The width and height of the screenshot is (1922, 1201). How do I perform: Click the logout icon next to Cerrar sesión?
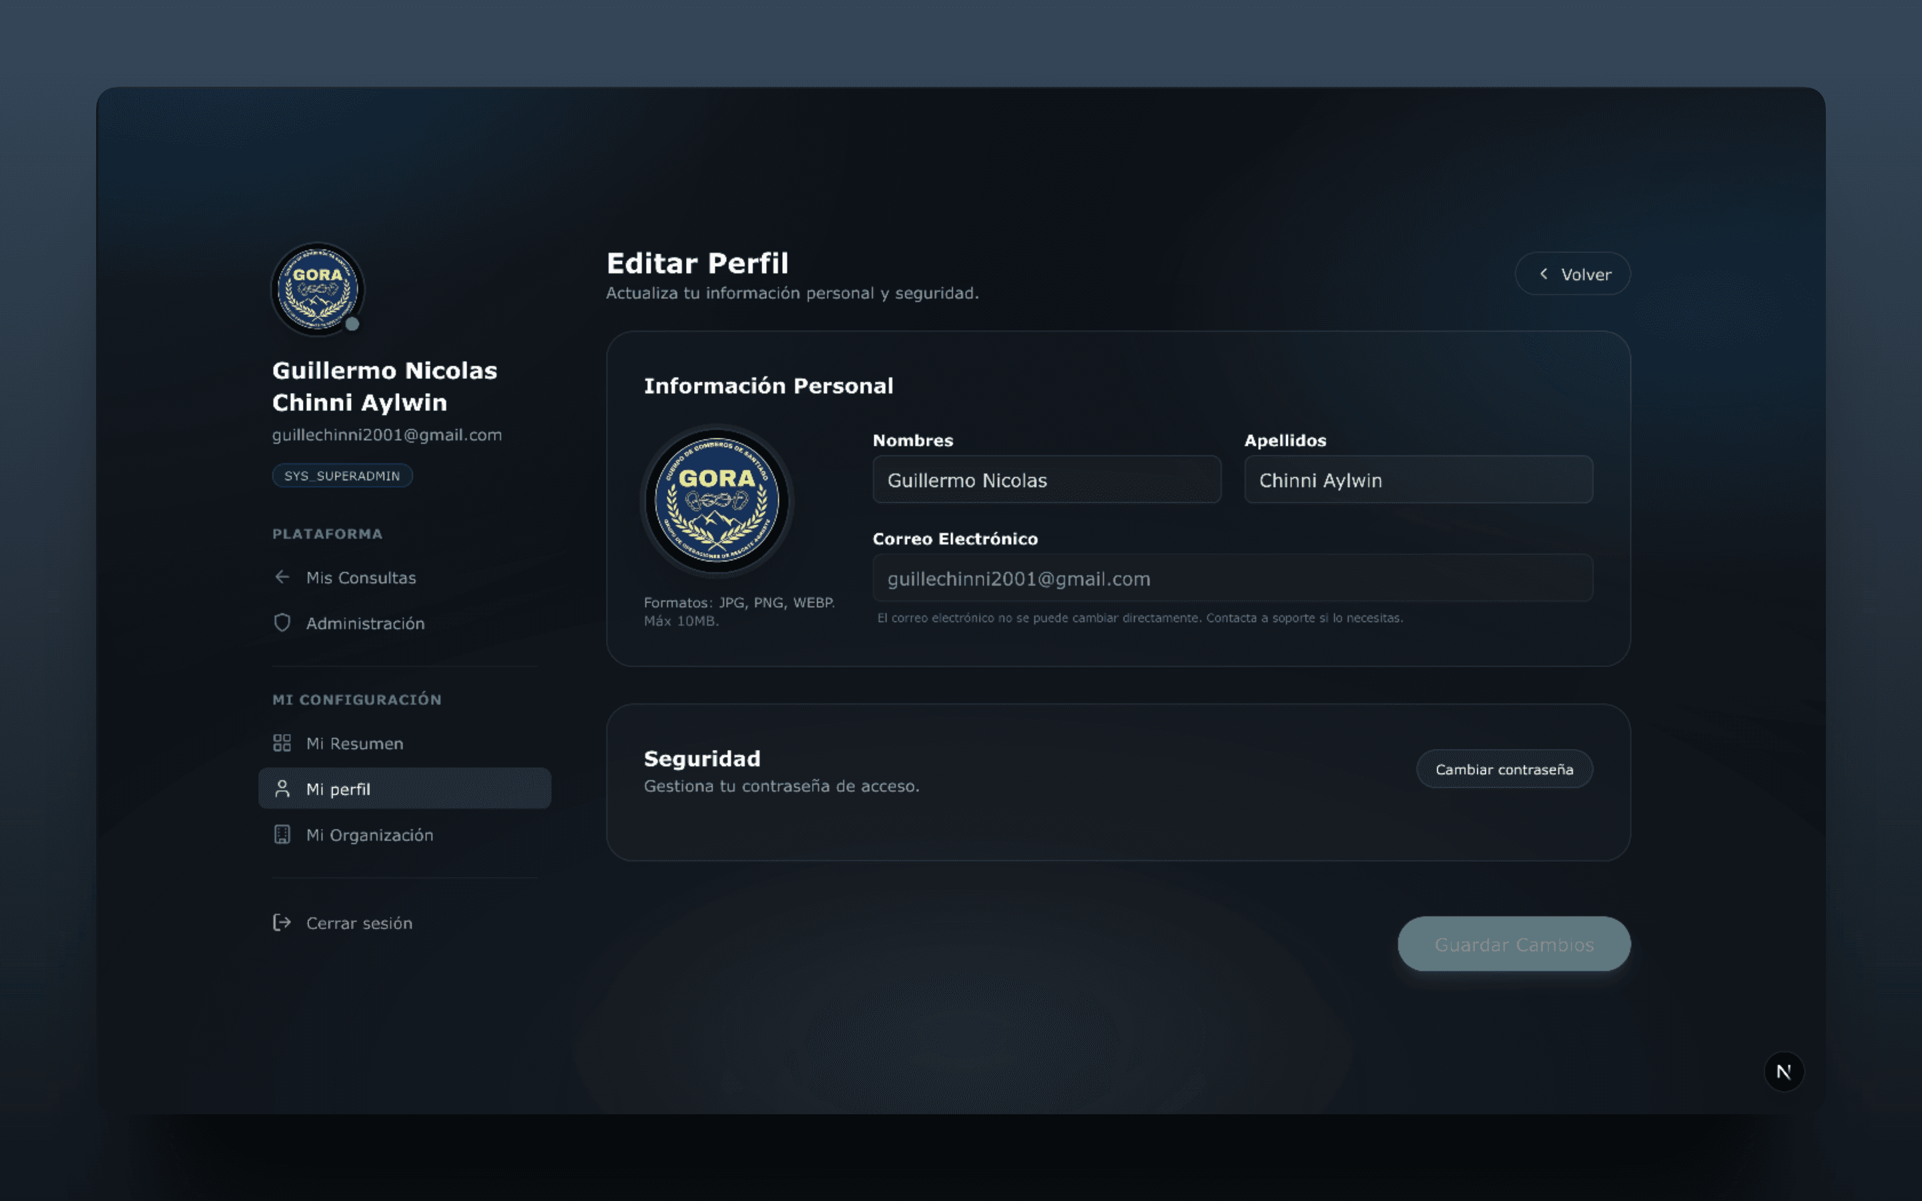283,923
